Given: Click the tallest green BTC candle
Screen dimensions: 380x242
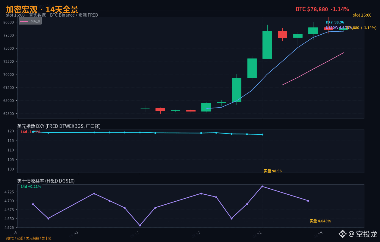Looking at the screenshot, I should pyautogui.click(x=267, y=45).
